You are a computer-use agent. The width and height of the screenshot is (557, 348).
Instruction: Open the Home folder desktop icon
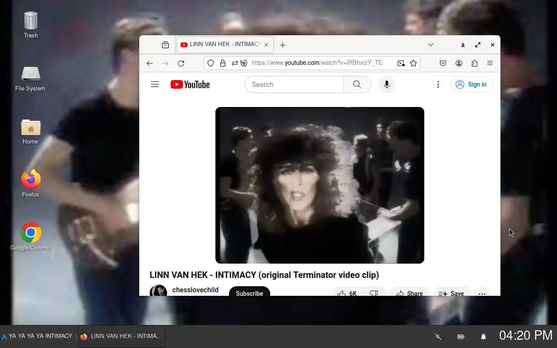30,132
